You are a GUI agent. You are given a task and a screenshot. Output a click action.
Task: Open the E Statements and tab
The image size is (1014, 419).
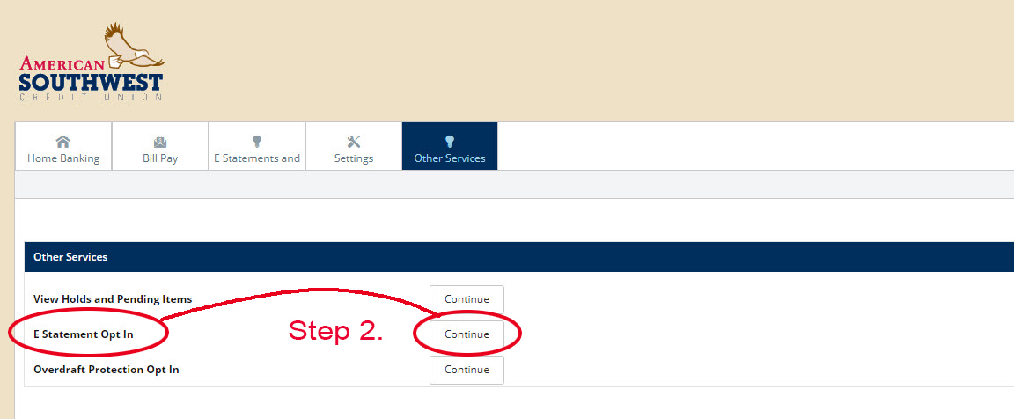257,146
